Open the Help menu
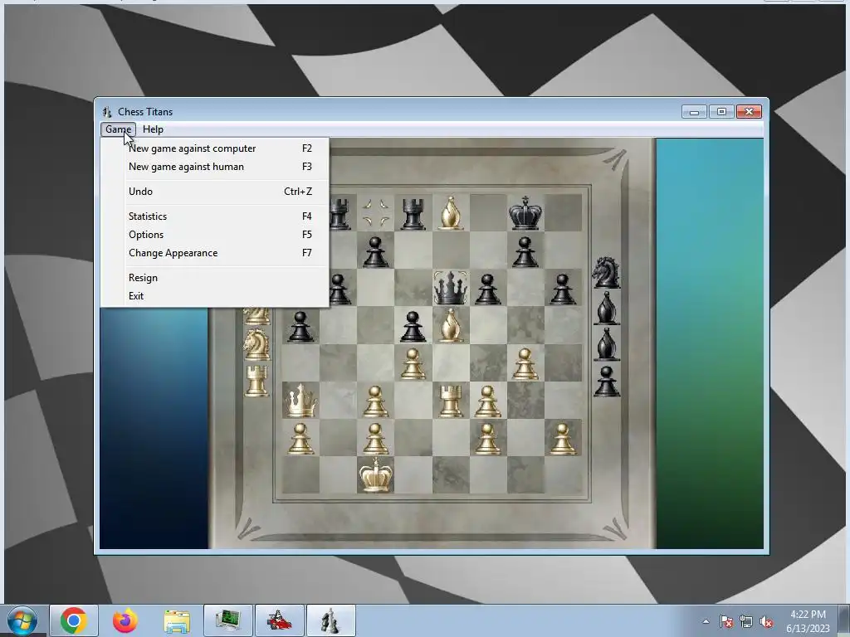Image resolution: width=850 pixels, height=637 pixels. [153, 129]
